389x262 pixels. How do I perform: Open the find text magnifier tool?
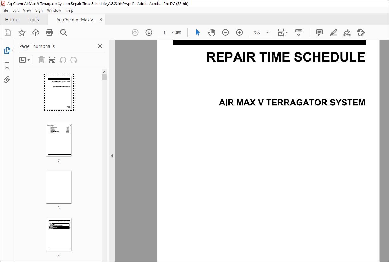click(64, 33)
